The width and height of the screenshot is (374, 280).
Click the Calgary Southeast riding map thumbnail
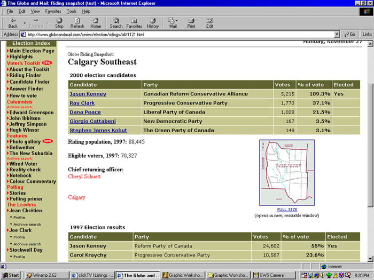[287, 173]
